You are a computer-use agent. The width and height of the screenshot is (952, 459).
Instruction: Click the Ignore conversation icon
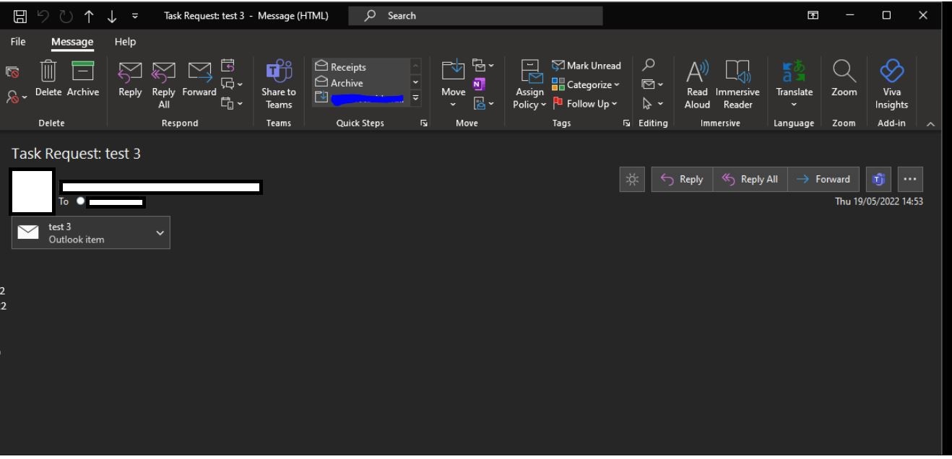click(12, 71)
